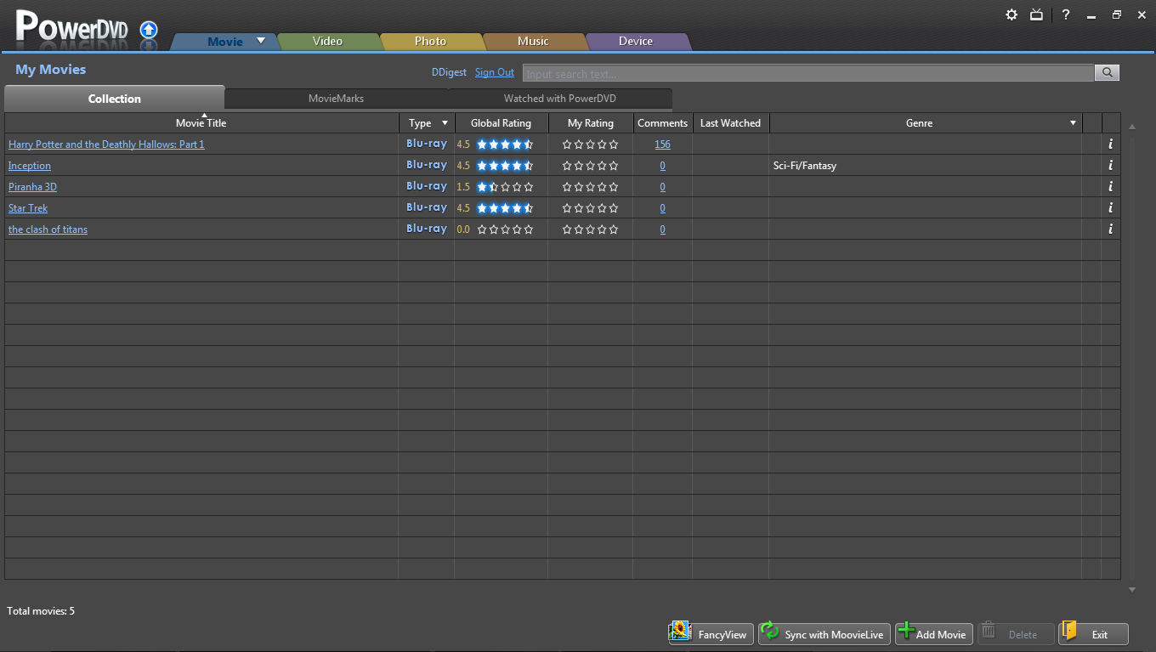
Task: Click the Add Movie button
Action: click(932, 634)
